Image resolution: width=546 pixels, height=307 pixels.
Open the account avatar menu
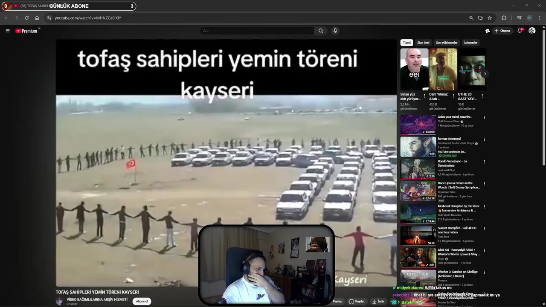click(532, 31)
